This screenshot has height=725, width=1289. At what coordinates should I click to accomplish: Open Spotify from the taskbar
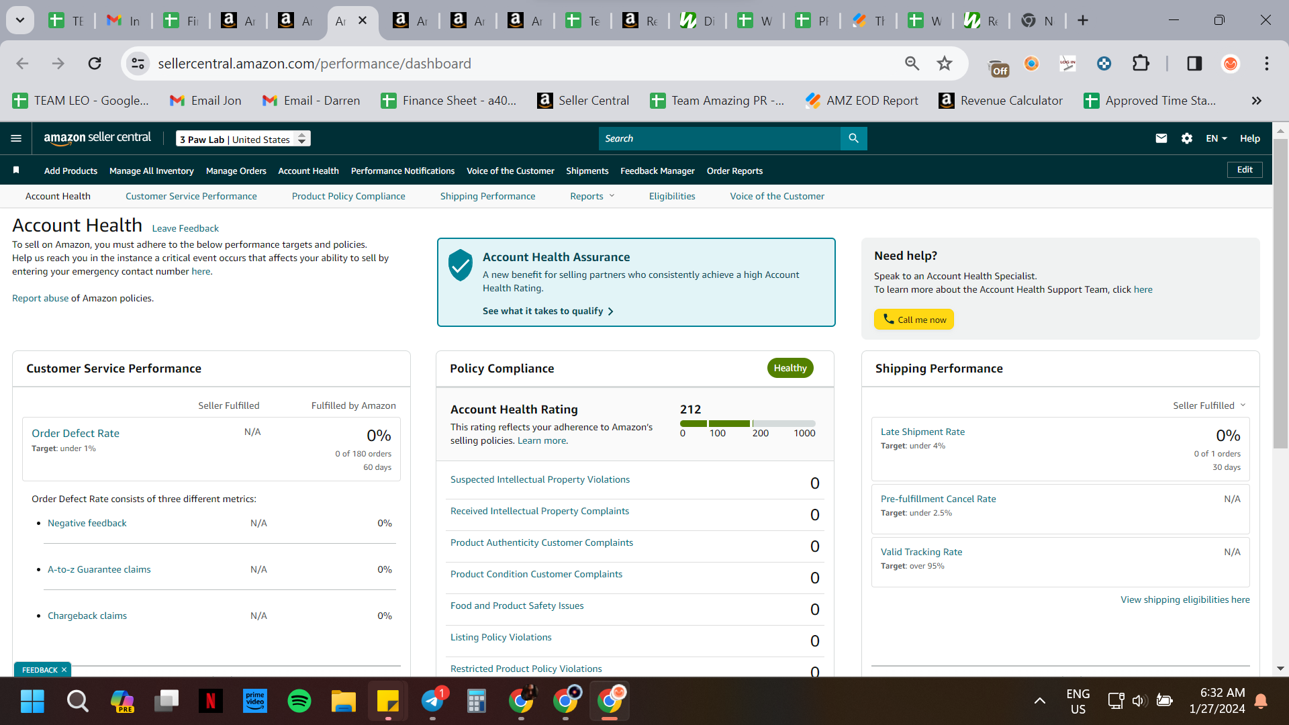299,702
